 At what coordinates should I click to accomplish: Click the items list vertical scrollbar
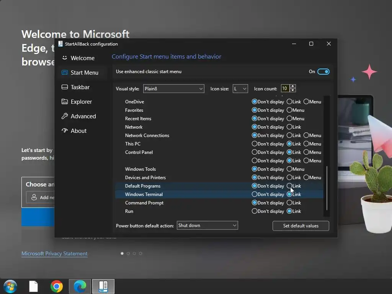coord(327,188)
